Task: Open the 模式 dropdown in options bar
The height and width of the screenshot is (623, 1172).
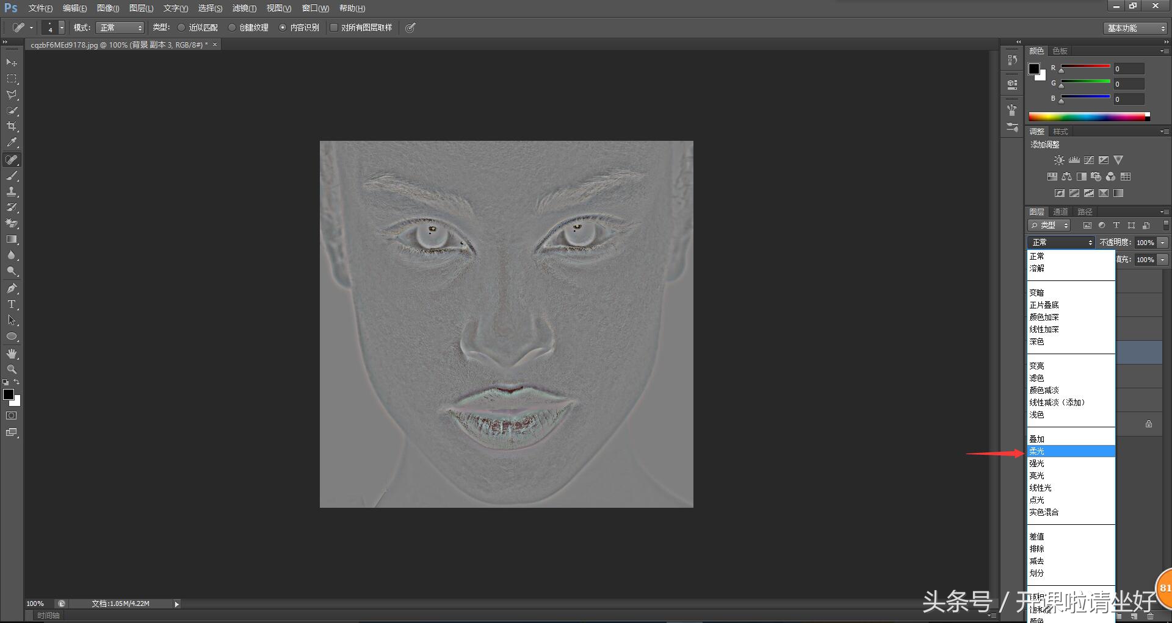Action: [120, 27]
